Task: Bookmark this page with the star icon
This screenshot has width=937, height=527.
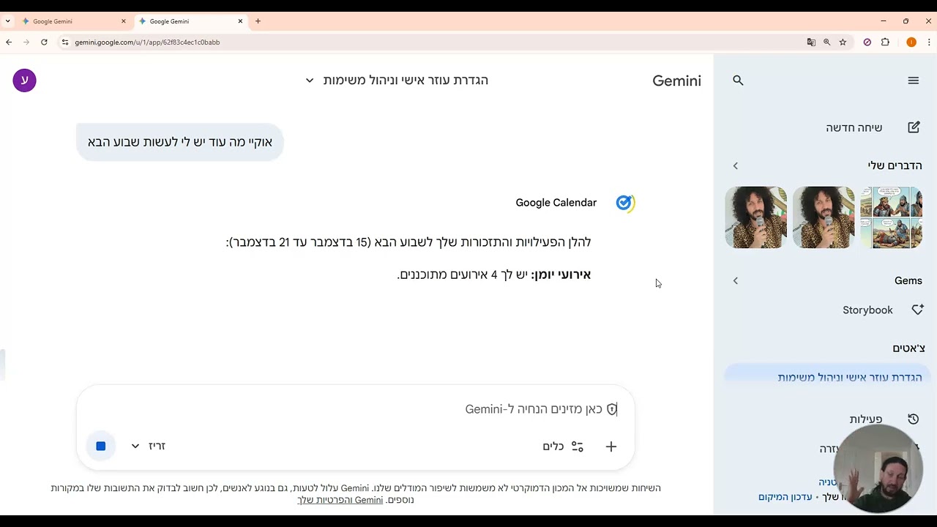Action: [x=843, y=42]
